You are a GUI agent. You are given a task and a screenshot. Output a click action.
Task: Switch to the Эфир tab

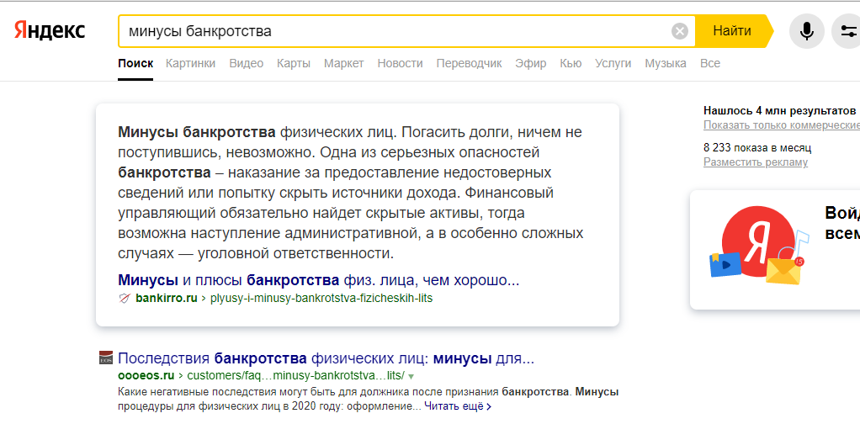click(x=531, y=64)
